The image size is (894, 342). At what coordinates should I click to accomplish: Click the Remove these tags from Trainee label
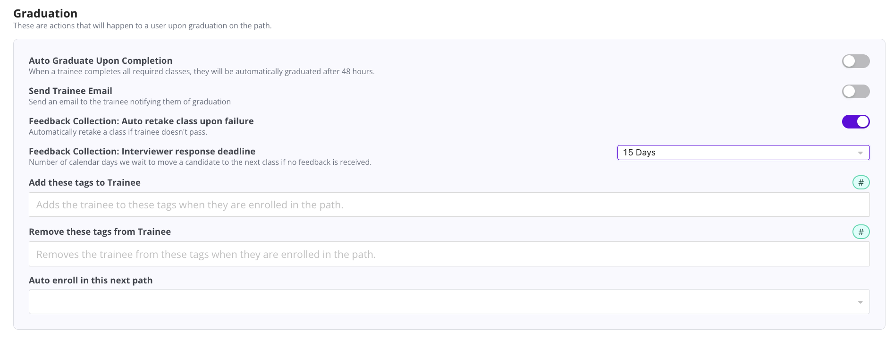100,232
